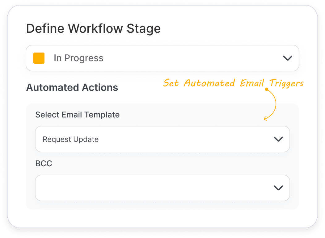325x238 pixels.
Task: Click the word Workflow in the title
Action: tap(95, 28)
